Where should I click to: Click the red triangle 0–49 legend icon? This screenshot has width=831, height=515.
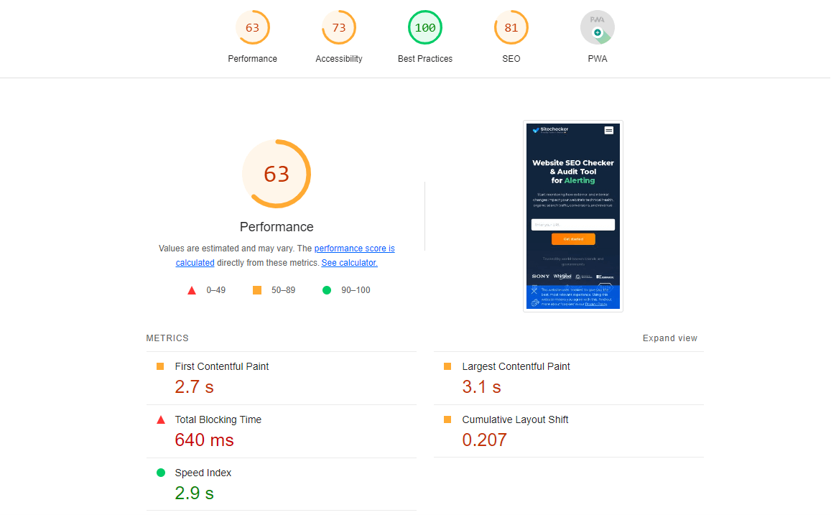192,290
